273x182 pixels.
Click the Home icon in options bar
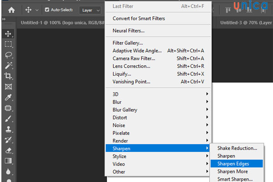[x=11, y=10]
